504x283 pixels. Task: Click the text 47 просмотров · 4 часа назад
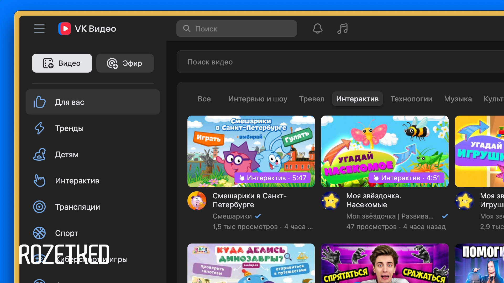pos(396,227)
